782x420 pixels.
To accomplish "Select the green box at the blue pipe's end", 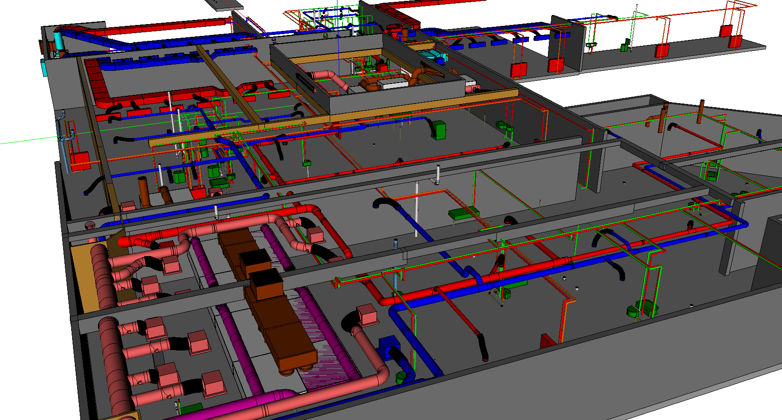I will pyautogui.click(x=439, y=129).
